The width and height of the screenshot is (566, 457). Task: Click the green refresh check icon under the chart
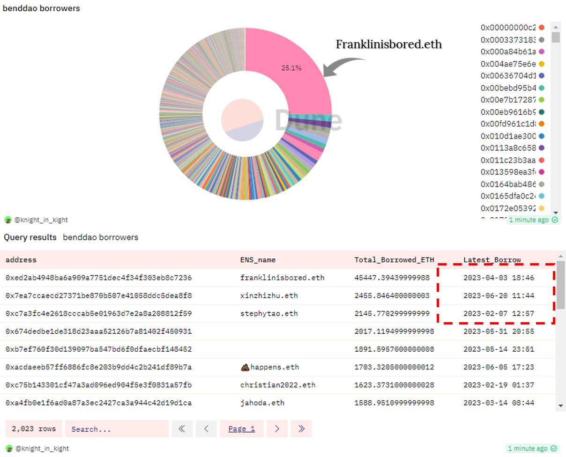tap(555, 220)
